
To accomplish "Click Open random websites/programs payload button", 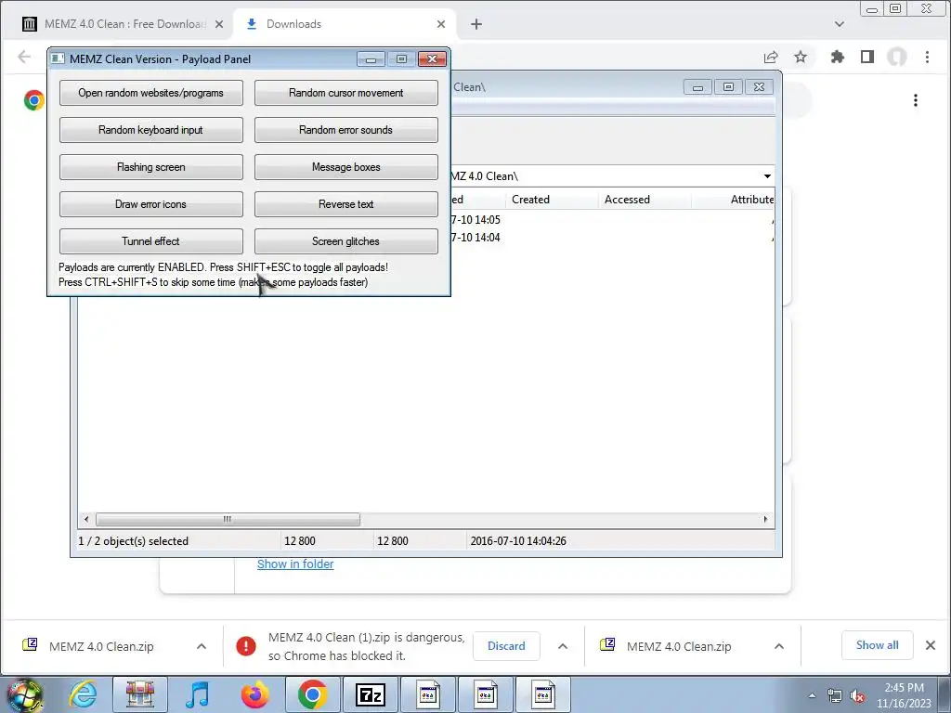I will click(151, 93).
